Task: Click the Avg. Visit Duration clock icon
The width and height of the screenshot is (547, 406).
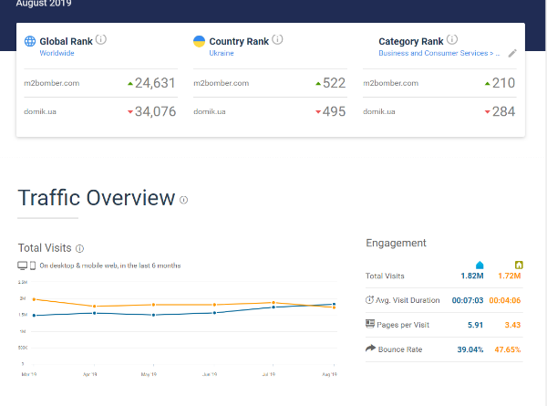Action: [x=369, y=300]
